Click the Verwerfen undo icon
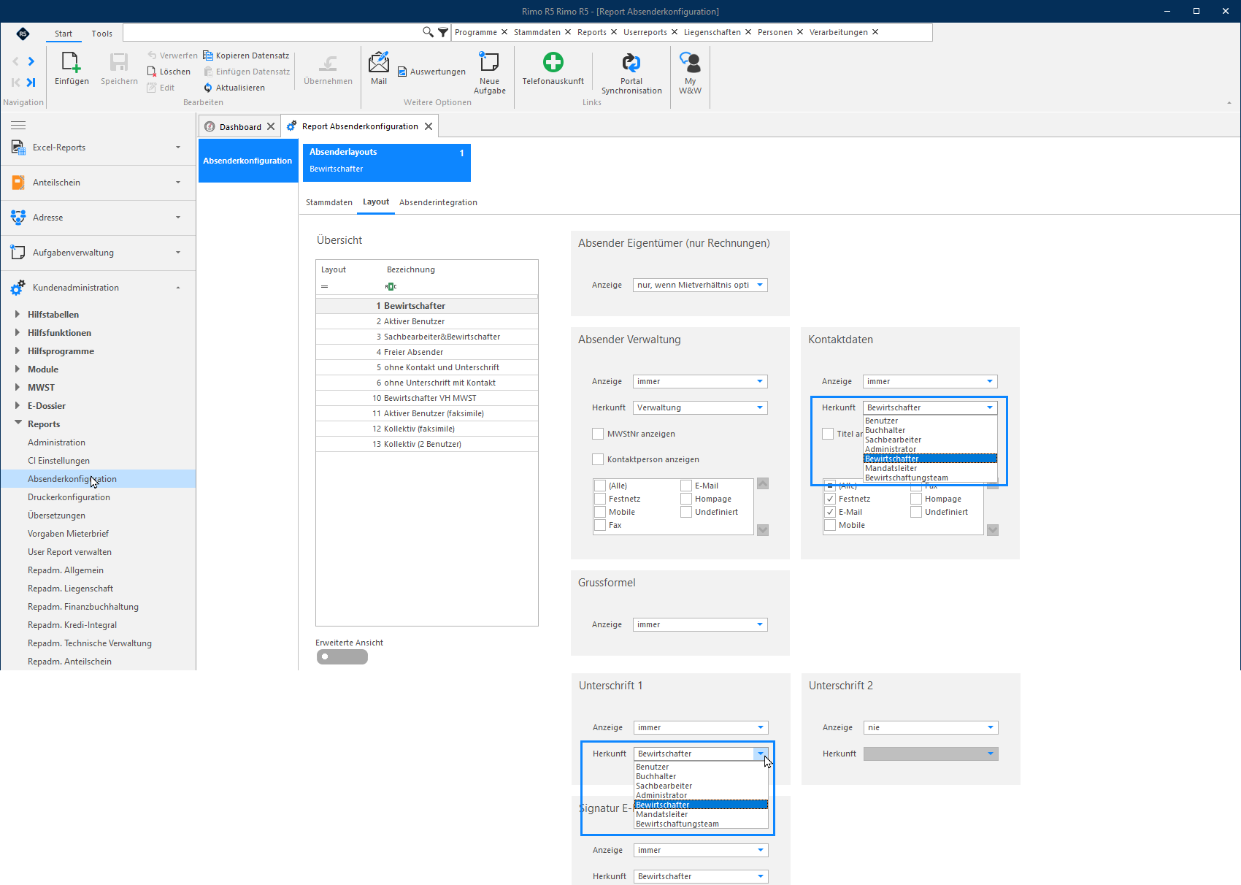This screenshot has height=885, width=1241. tap(152, 55)
